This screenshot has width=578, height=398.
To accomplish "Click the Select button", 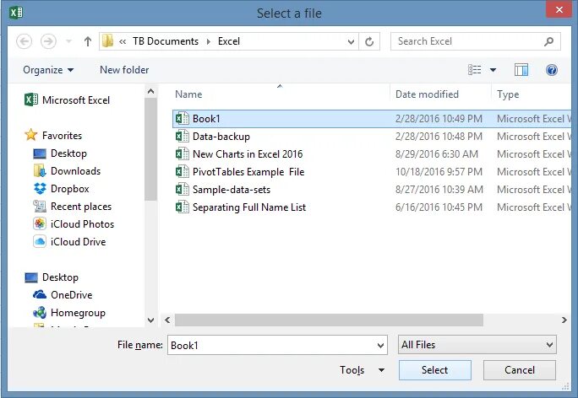I will tap(434, 370).
